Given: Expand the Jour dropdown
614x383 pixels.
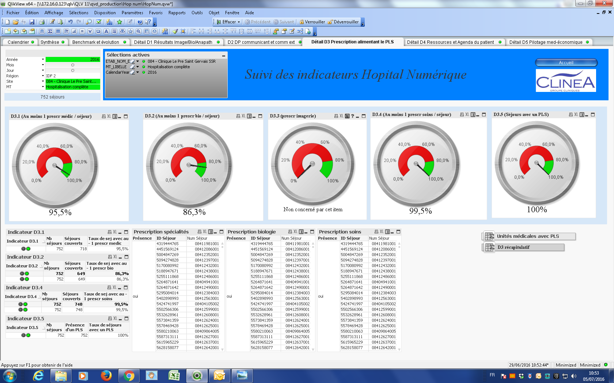Looking at the screenshot, I should (x=43, y=70).
